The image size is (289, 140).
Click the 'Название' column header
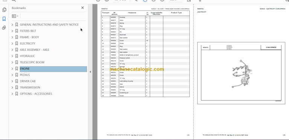[132, 13]
